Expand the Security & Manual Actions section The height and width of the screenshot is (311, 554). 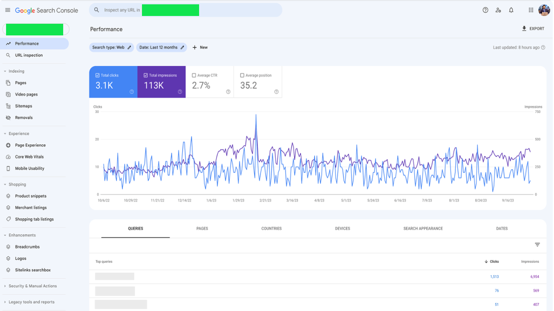(x=5, y=286)
